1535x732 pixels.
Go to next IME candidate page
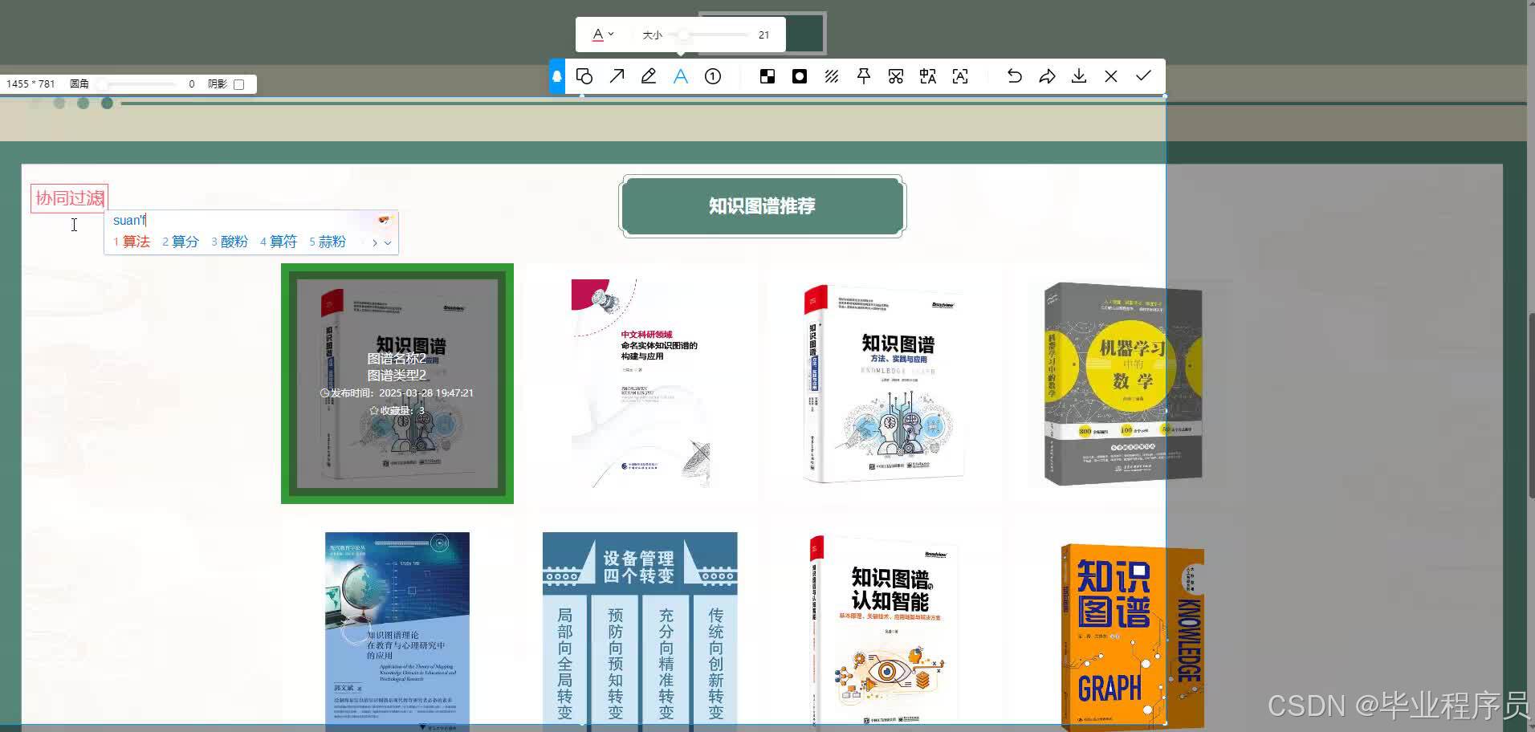pyautogui.click(x=374, y=242)
